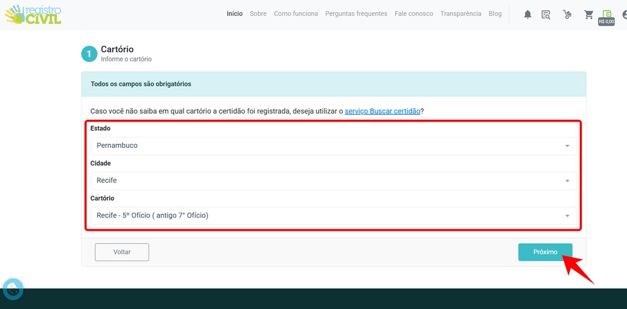Viewport: 627px width, 309px height.
Task: Open the serviço Buscar certidão link
Action: point(382,111)
